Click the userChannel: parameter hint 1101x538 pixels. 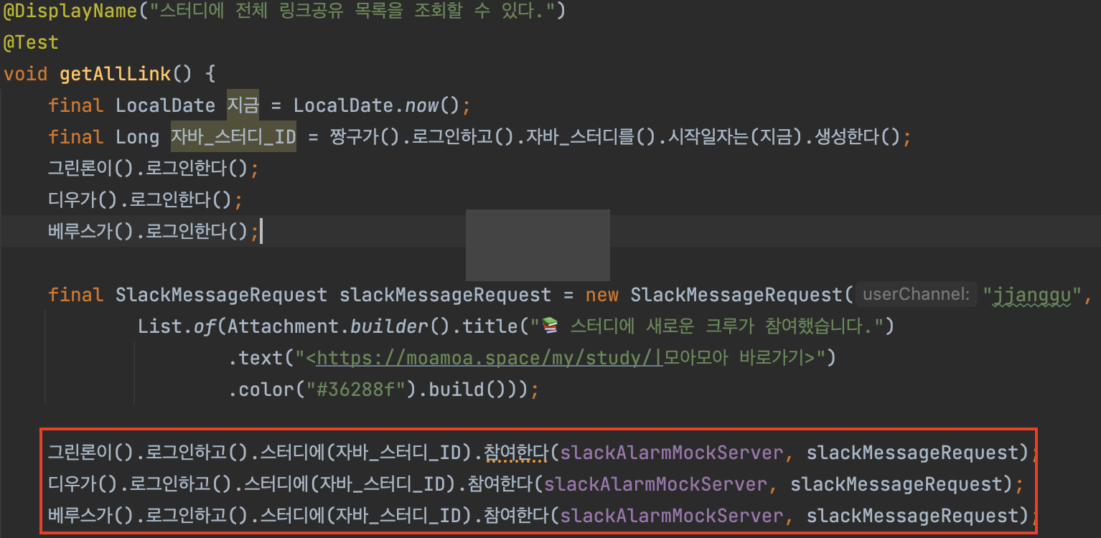click(x=917, y=295)
